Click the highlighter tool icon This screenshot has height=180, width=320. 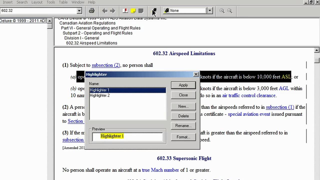[154, 10]
